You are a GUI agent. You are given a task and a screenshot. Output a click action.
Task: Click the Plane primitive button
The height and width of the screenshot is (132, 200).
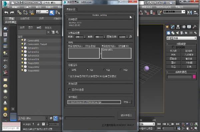point(189,67)
